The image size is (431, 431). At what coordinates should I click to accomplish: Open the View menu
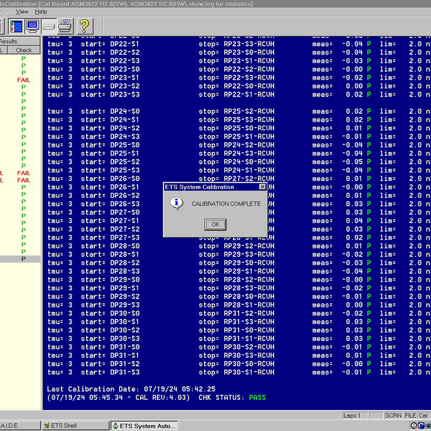22,11
